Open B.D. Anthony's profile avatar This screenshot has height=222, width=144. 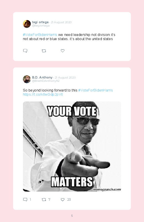pyautogui.click(x=27, y=79)
